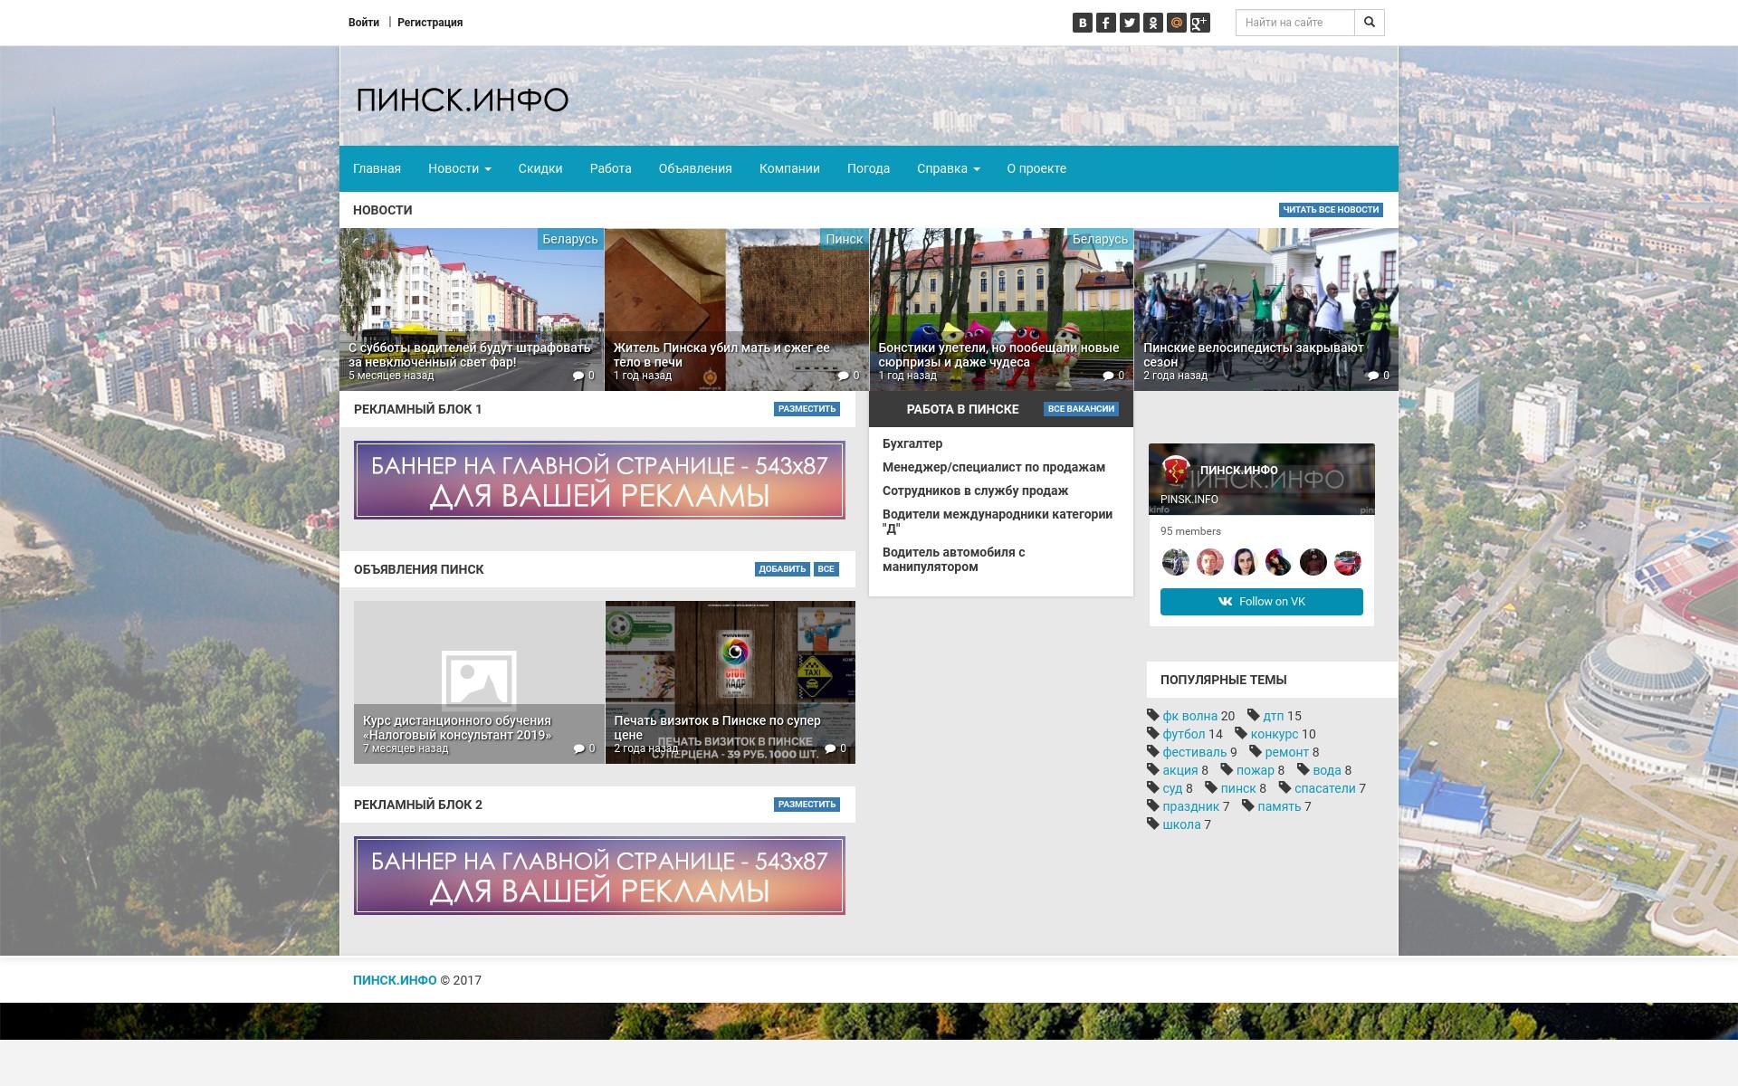Open the Mail.ru social icon
1738x1086 pixels.
1176,23
